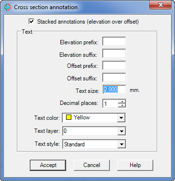Open Help for cross section annotation
The height and width of the screenshot is (181, 175).
(x=135, y=165)
